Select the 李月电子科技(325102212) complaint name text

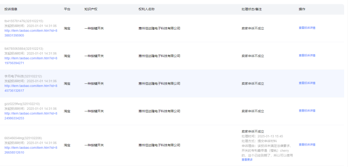[x=23, y=76]
